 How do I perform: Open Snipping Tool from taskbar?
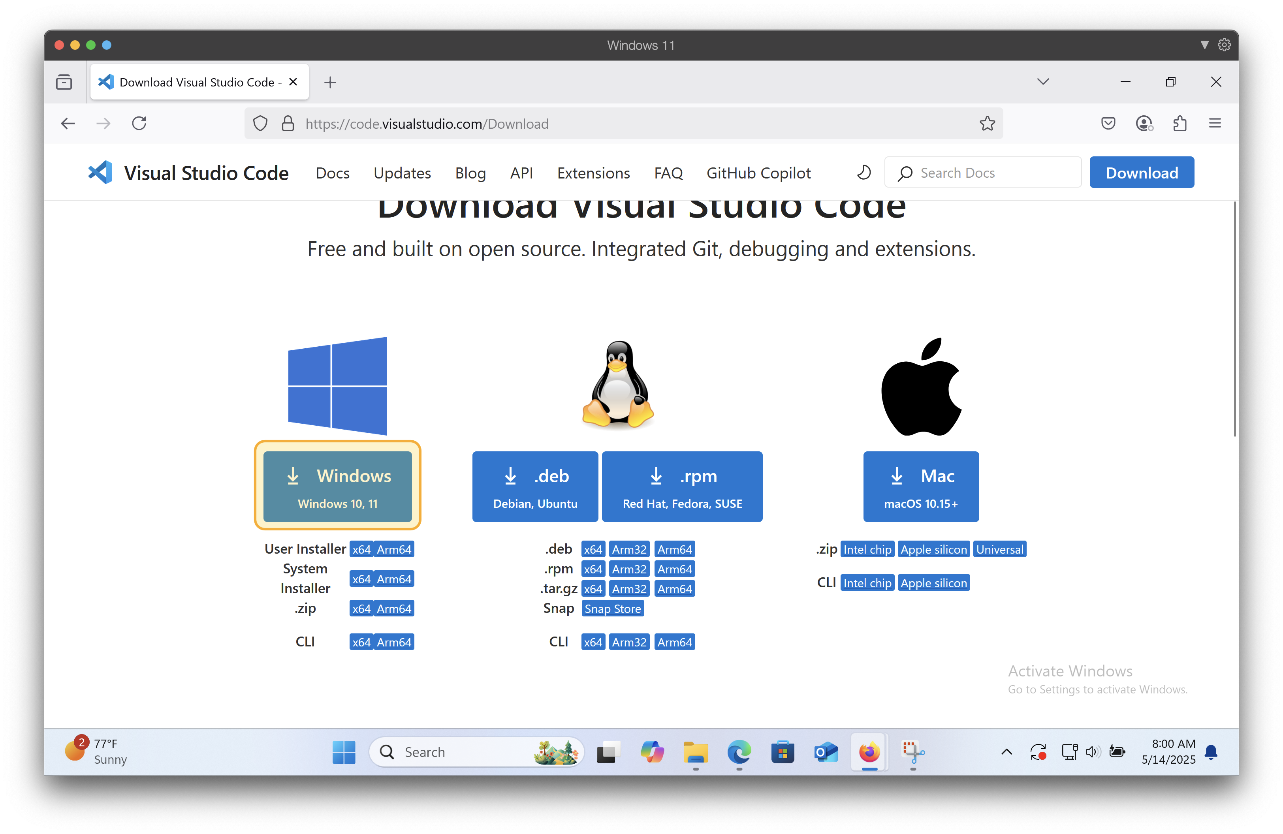tap(912, 751)
